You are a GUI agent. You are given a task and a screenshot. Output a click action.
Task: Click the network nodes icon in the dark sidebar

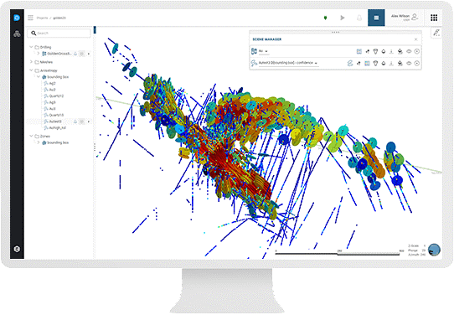click(17, 34)
